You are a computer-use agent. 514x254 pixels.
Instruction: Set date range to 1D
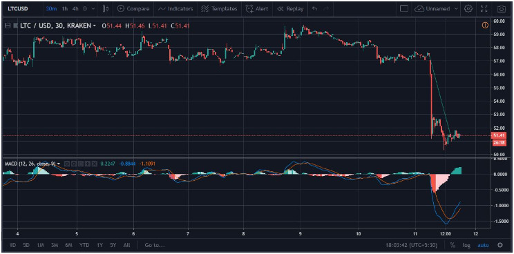[12, 245]
